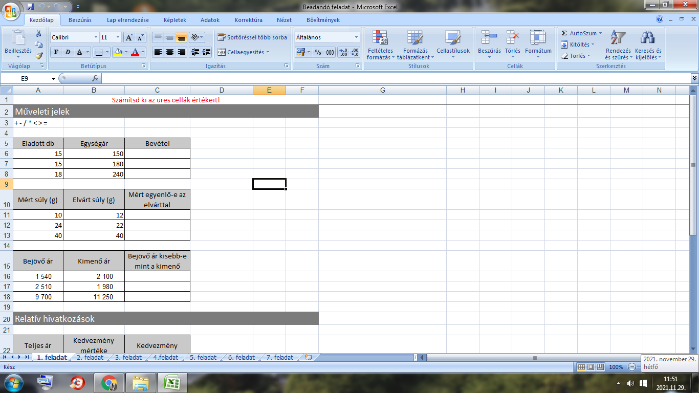Switch to the Képletek ribbon tab
Image resolution: width=699 pixels, height=393 pixels.
pos(175,20)
